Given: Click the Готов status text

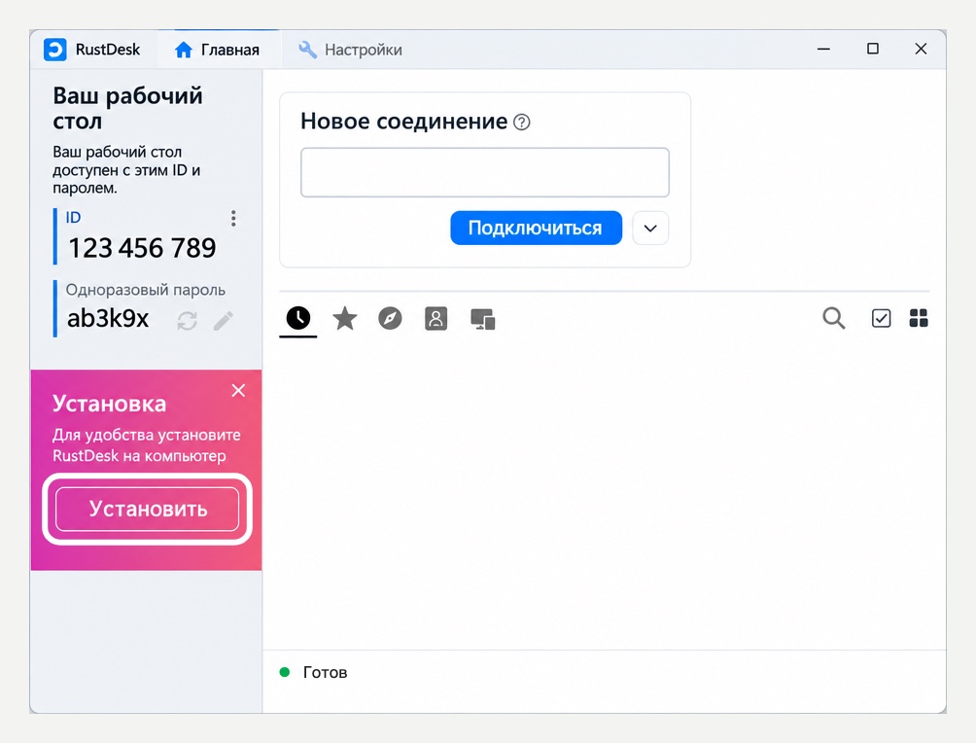Looking at the screenshot, I should pyautogui.click(x=325, y=673).
